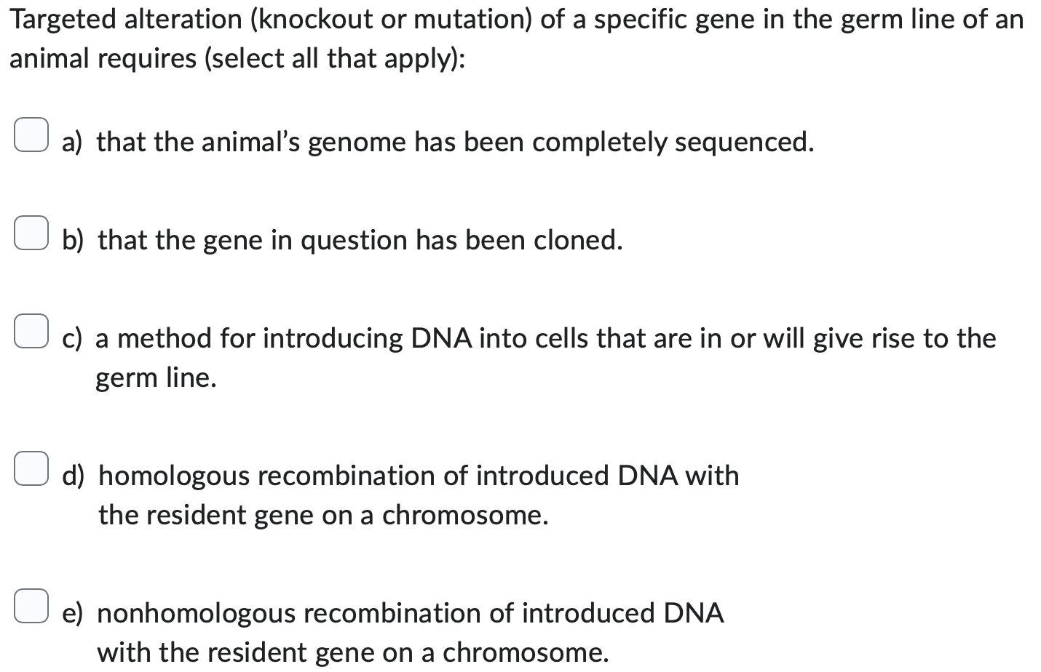Viewport: 1041px width, 672px height.
Task: Click the text 'homologous recombination of introduced DNA'
Action: tap(419, 476)
